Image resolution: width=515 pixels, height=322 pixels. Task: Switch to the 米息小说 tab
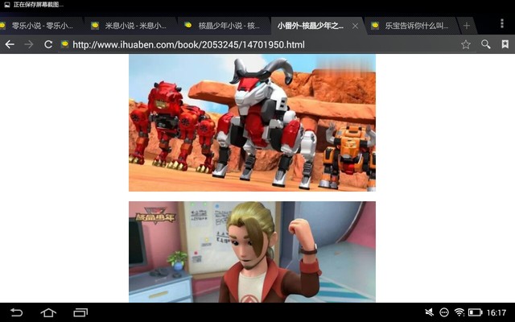[x=130, y=26]
